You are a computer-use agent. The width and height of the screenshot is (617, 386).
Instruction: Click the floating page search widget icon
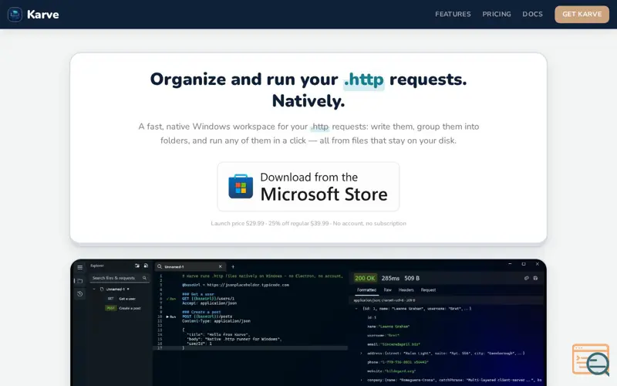tap(591, 360)
